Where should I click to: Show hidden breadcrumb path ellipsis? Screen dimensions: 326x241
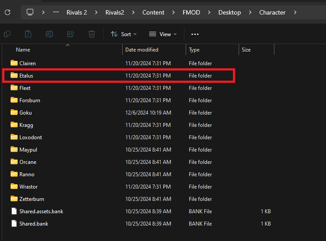56,12
